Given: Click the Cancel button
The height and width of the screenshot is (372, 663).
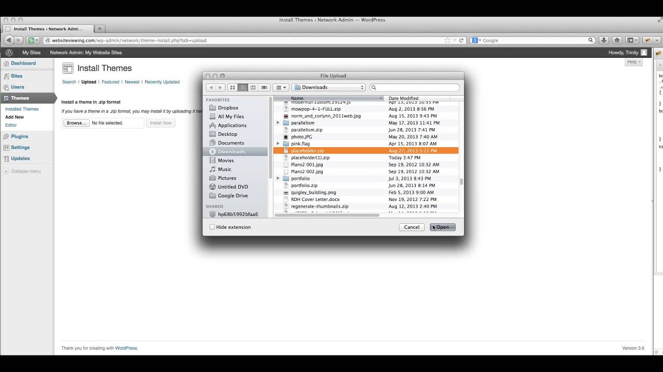Looking at the screenshot, I should click(x=412, y=227).
